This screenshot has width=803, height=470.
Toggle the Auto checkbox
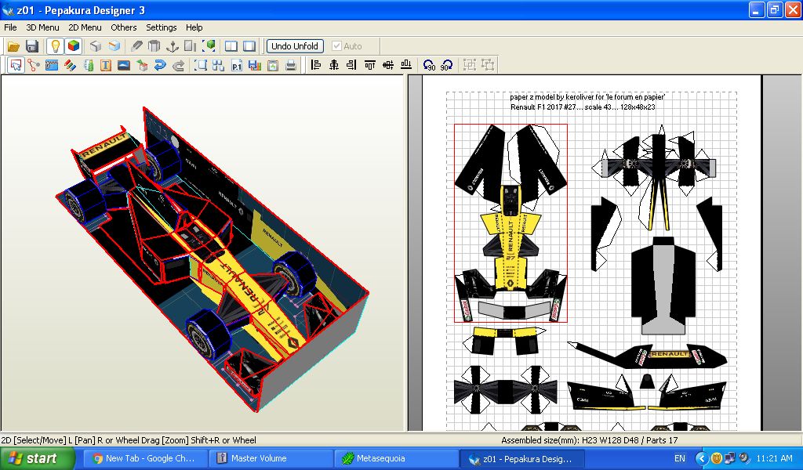pos(336,46)
